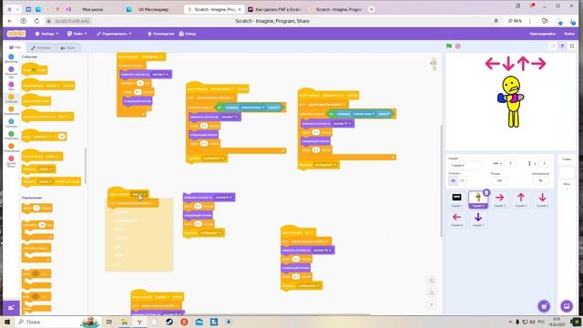The height and width of the screenshot is (328, 583).
Task: Select the Control blocks category circle
Action: [x=11, y=109]
